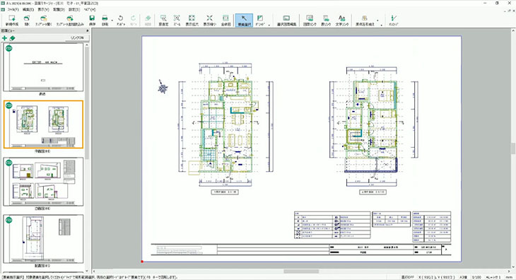Select the elevation drawing thumbnail
Viewport: 516px width, 280px height.
click(x=43, y=182)
